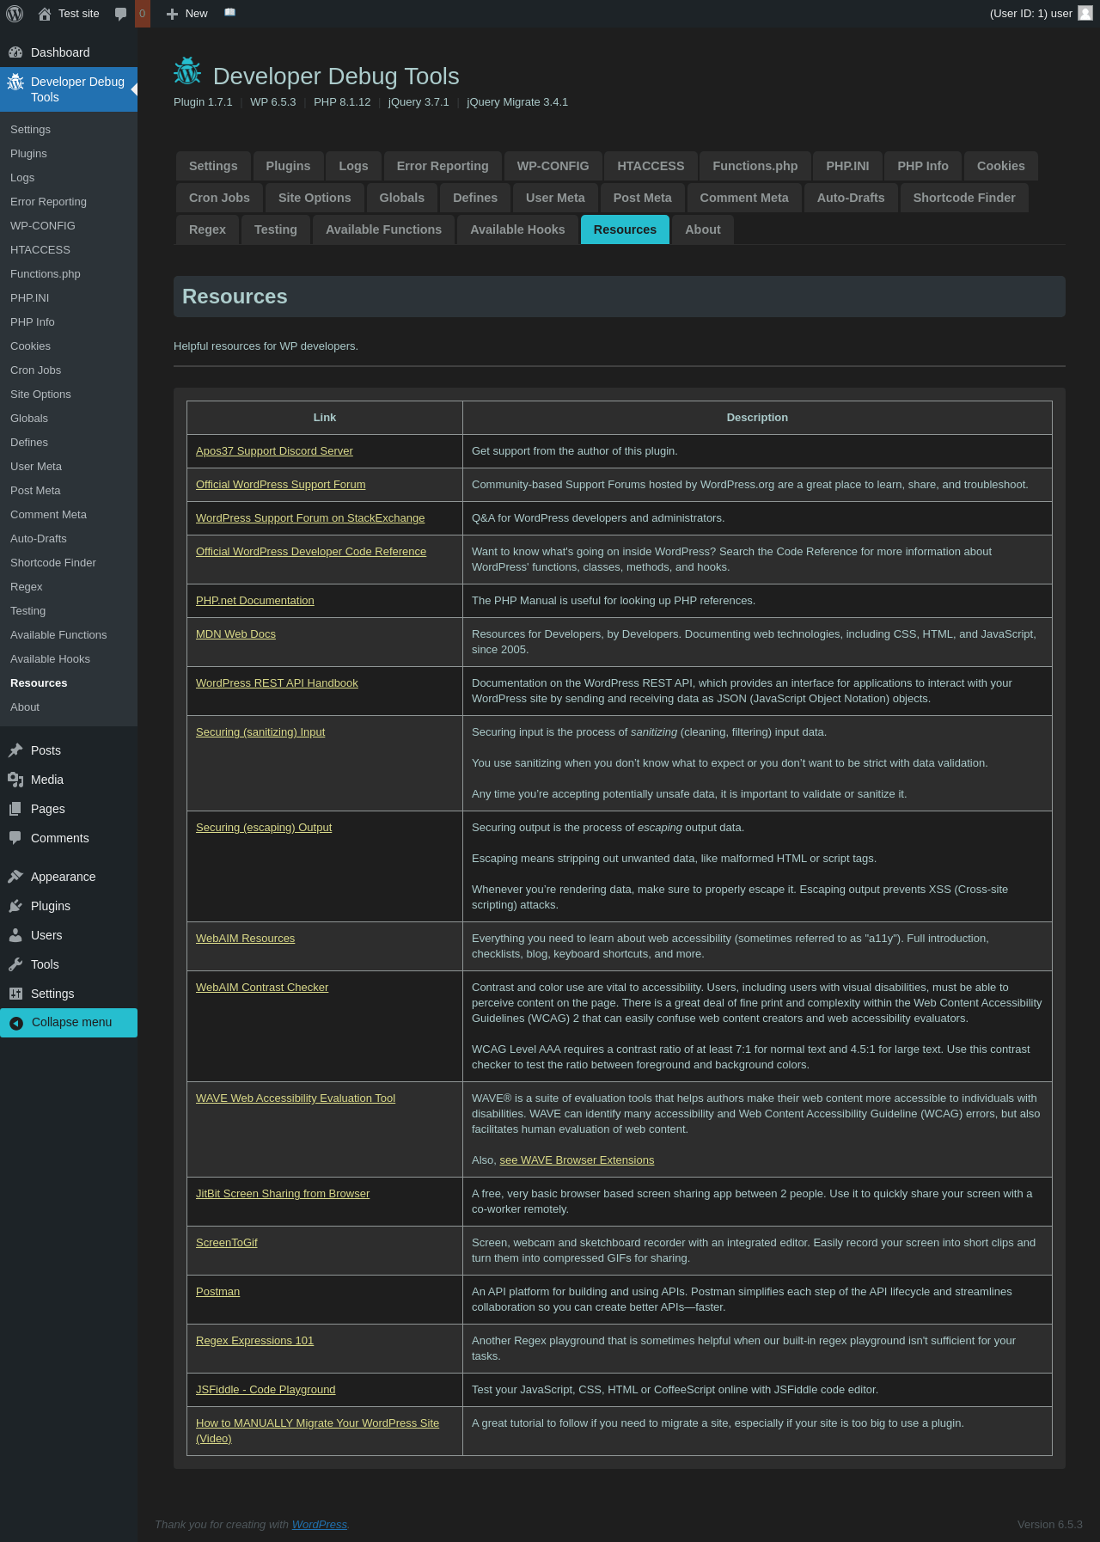Open the WordPress REST API Handbook link
Image resolution: width=1100 pixels, height=1542 pixels.
[x=277, y=683]
